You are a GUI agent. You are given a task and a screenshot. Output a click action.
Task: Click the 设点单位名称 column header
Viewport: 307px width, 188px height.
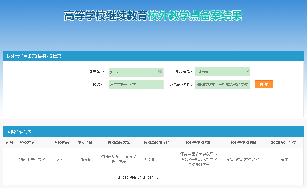coord(119,143)
